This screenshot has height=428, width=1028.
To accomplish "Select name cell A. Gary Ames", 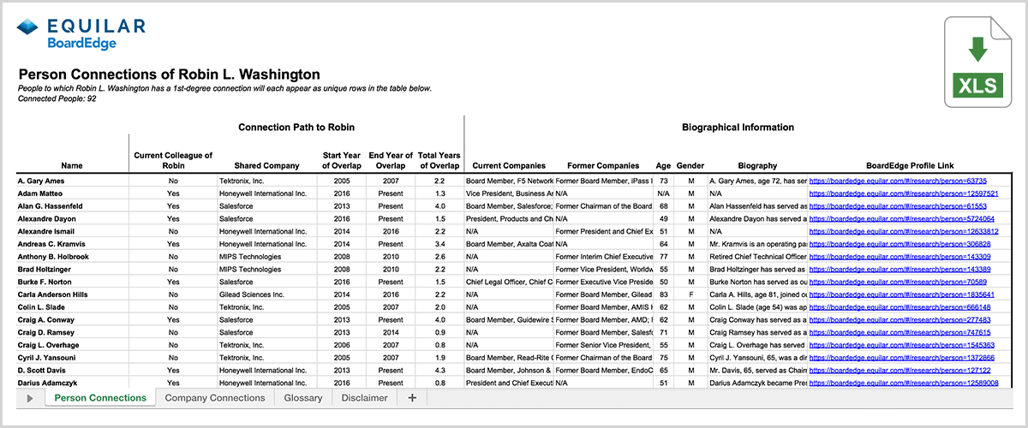I will tap(73, 181).
